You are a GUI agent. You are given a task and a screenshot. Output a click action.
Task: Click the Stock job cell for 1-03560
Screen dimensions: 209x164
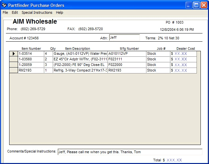(x=158, y=59)
